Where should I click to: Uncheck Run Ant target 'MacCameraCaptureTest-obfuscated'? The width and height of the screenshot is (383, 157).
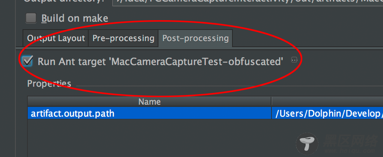pos(27,61)
